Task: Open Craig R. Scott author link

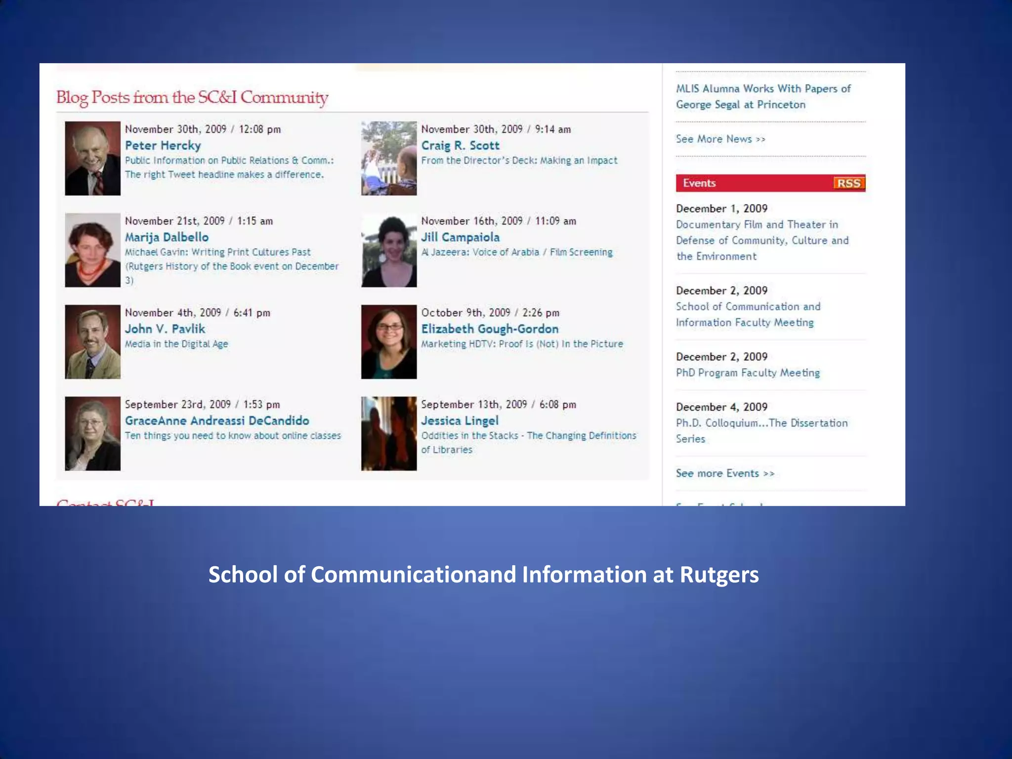Action: (460, 146)
